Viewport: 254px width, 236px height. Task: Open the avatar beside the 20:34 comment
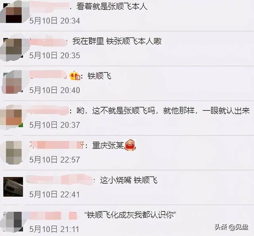[x=14, y=12]
